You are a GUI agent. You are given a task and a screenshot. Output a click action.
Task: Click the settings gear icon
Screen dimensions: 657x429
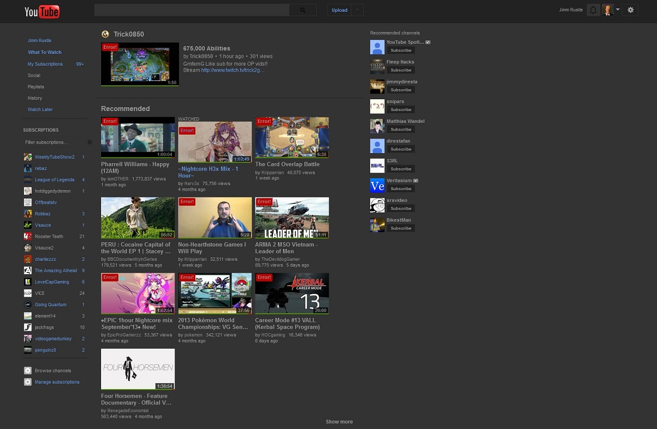point(630,10)
